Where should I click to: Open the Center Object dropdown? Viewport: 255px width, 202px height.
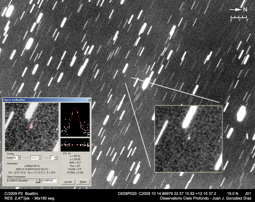(40, 158)
